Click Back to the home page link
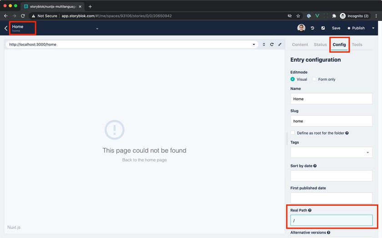 (145, 160)
